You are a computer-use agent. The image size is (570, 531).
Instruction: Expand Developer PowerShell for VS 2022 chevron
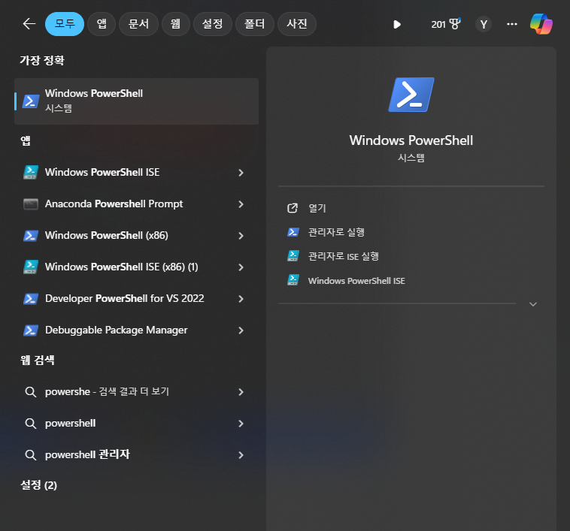[241, 299]
